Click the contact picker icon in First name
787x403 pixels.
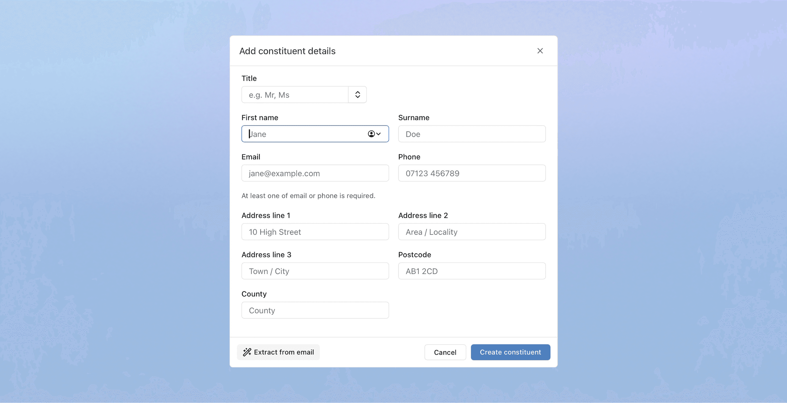pos(371,134)
